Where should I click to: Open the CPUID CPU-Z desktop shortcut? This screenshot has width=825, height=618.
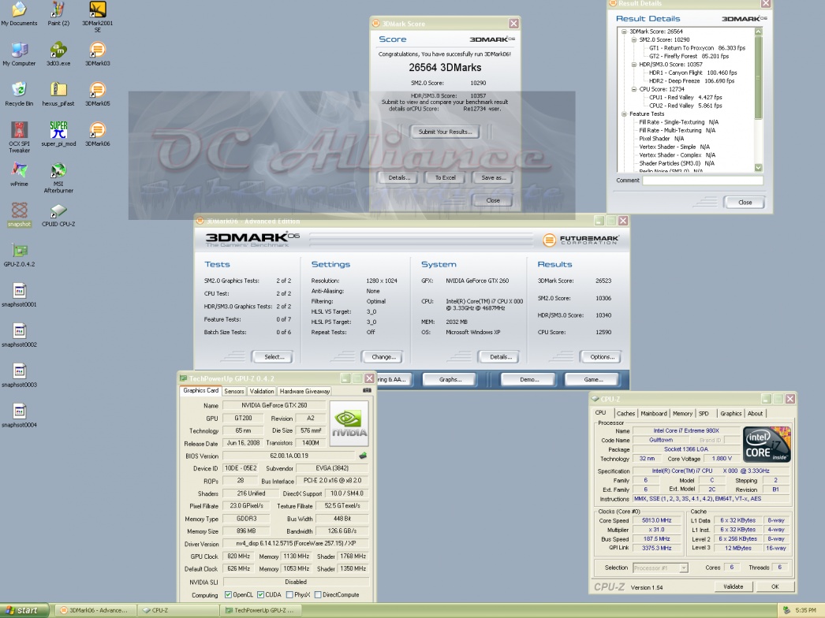click(58, 212)
